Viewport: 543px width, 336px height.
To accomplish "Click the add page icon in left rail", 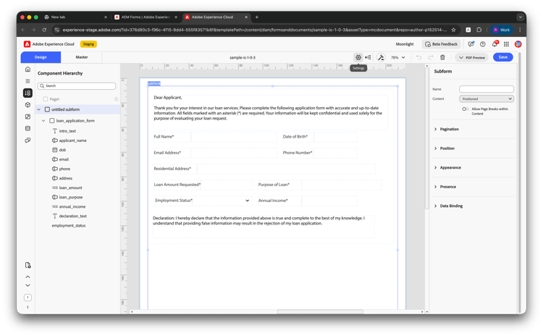I will pyautogui.click(x=28, y=265).
